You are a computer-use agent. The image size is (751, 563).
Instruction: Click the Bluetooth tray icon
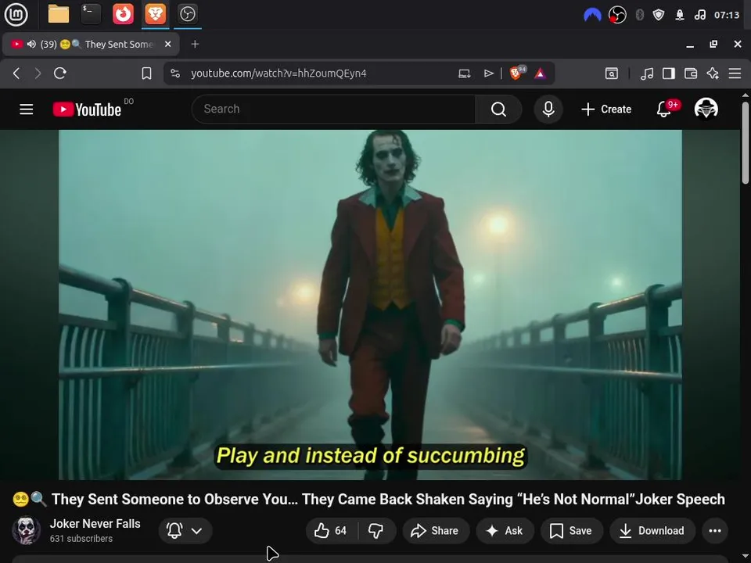tap(639, 15)
